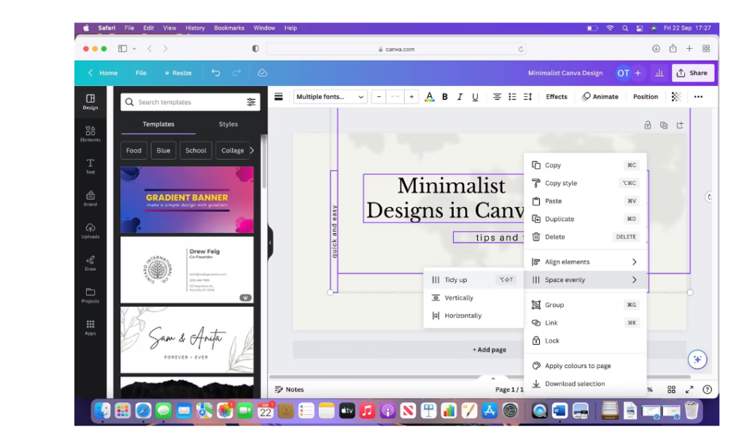Screen dimensions: 747x441
Task: Lock the page using padlock icon
Action: point(648,125)
